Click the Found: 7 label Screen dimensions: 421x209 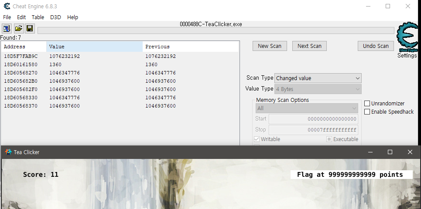click(10, 37)
